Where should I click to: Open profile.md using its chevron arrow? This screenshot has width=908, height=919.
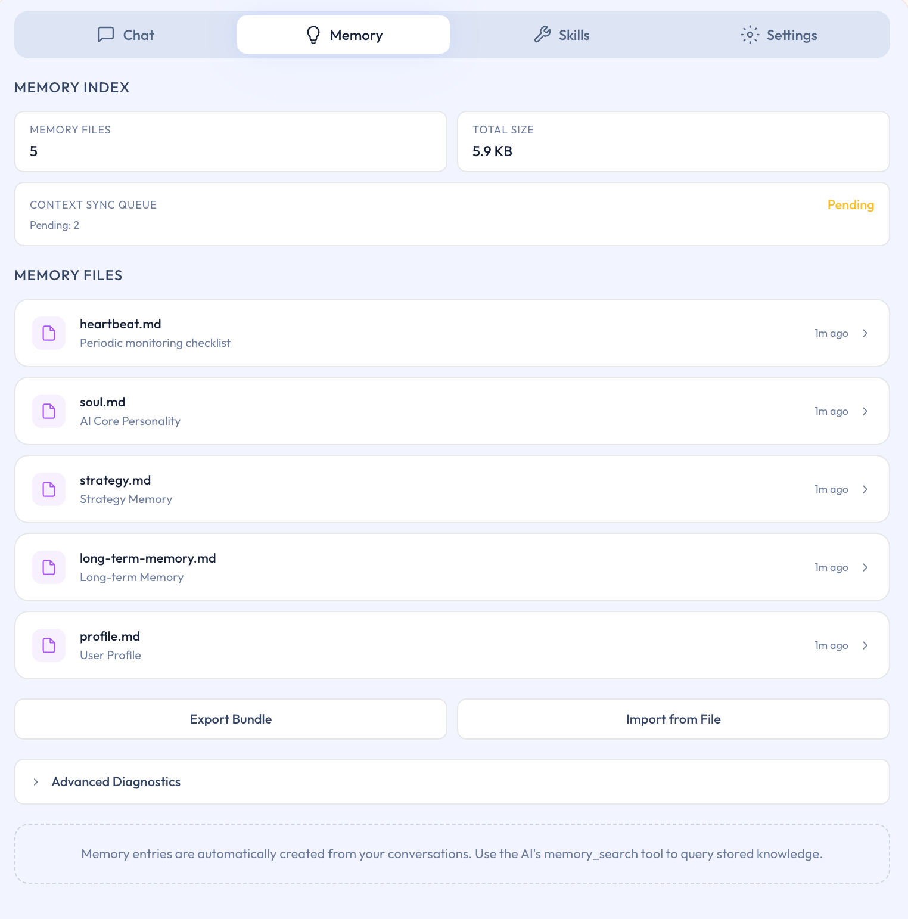point(865,645)
